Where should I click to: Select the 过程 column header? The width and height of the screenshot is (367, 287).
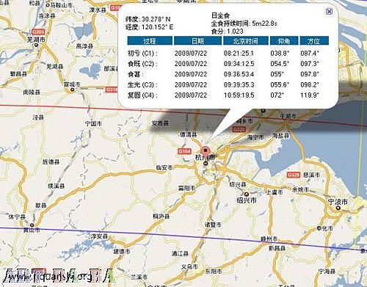150,40
